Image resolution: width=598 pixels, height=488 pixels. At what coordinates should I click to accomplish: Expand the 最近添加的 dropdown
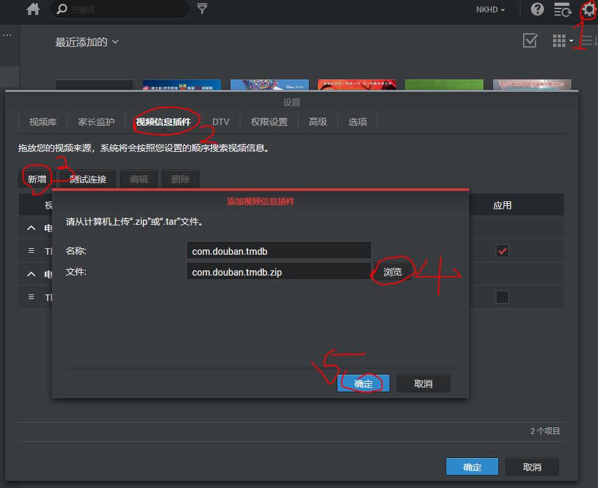[87, 42]
